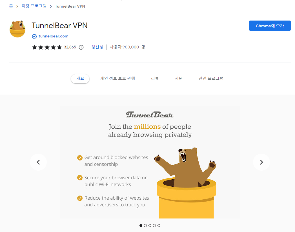Select the first carousel dot
The width and height of the screenshot is (295, 232).
141,226
